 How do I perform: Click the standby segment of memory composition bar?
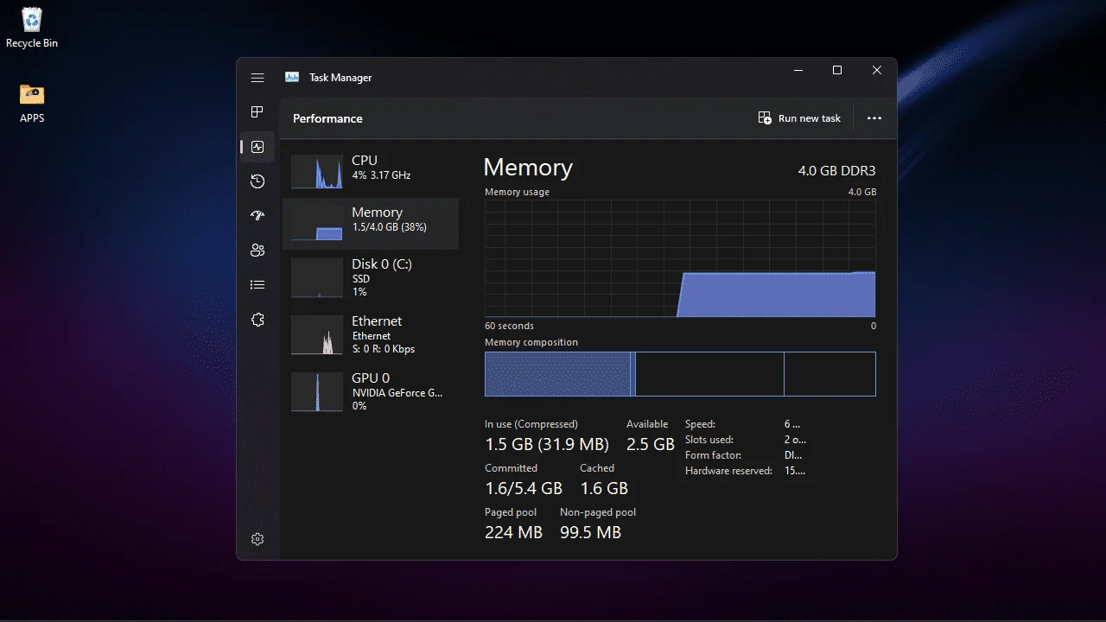(709, 374)
